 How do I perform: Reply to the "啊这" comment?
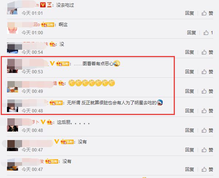tap(191, 33)
